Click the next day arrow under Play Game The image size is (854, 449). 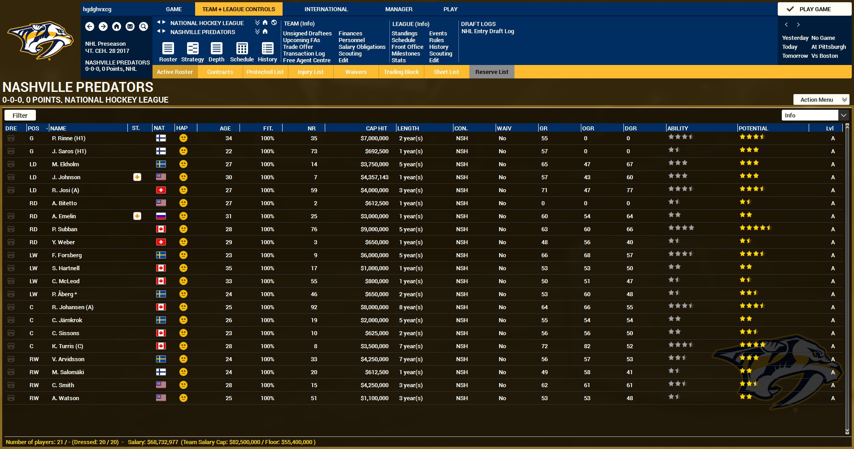tap(798, 25)
